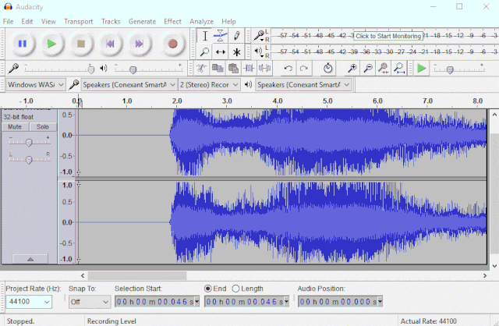Open the Analyze menu

pos(201,21)
